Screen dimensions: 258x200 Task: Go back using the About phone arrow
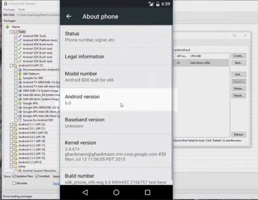click(x=69, y=16)
